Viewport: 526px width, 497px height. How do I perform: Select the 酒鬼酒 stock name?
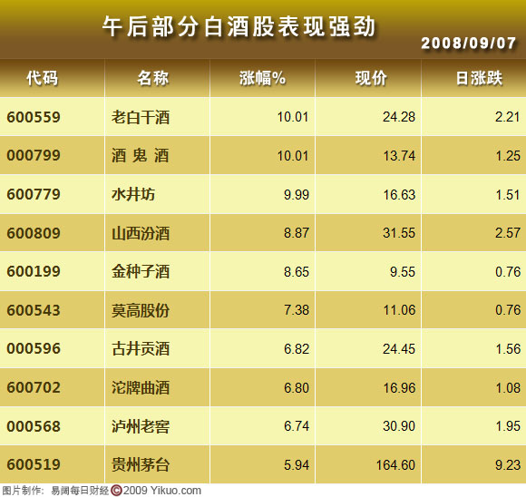(141, 156)
